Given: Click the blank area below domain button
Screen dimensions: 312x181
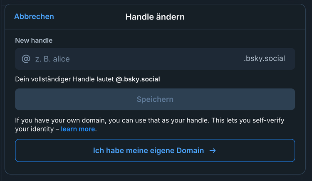Looking at the screenshot, I should (x=155, y=167).
